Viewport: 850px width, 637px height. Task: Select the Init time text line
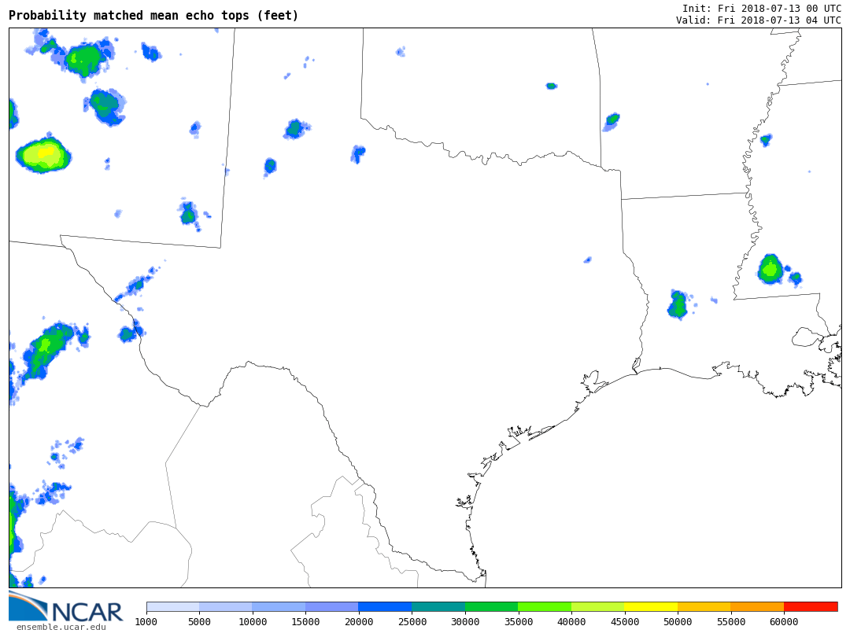[x=761, y=8]
